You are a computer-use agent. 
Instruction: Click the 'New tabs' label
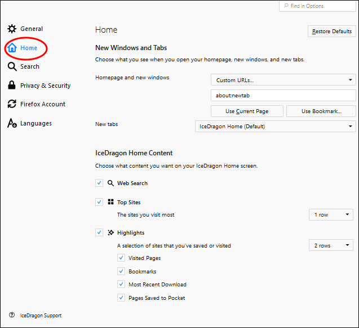(107, 124)
